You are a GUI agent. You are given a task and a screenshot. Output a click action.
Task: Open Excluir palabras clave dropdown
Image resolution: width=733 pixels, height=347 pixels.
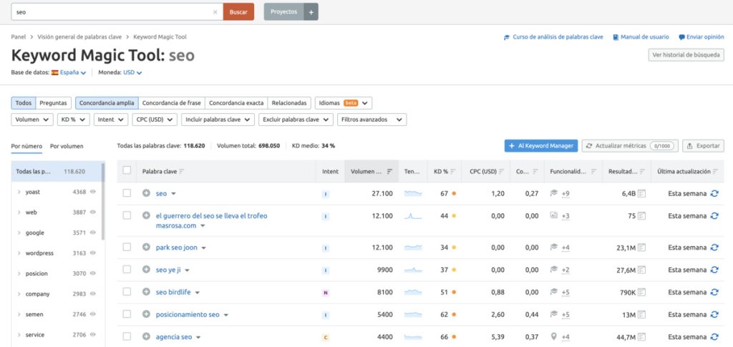(296, 119)
